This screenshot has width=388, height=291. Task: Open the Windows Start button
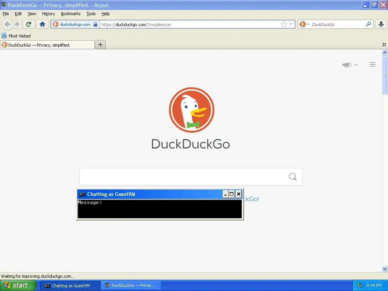click(x=18, y=286)
